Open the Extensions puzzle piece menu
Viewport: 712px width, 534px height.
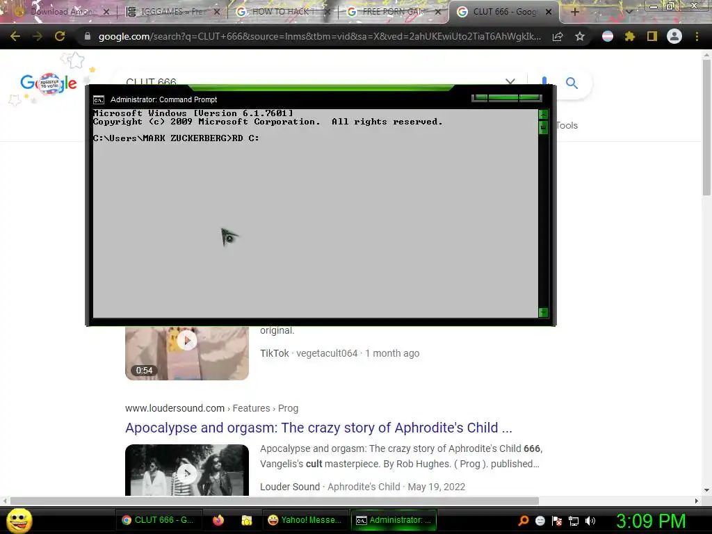[x=629, y=36]
